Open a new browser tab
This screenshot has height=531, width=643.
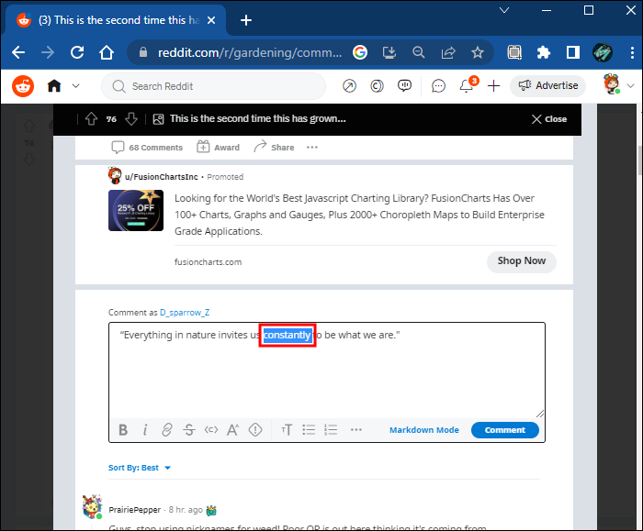click(x=246, y=20)
